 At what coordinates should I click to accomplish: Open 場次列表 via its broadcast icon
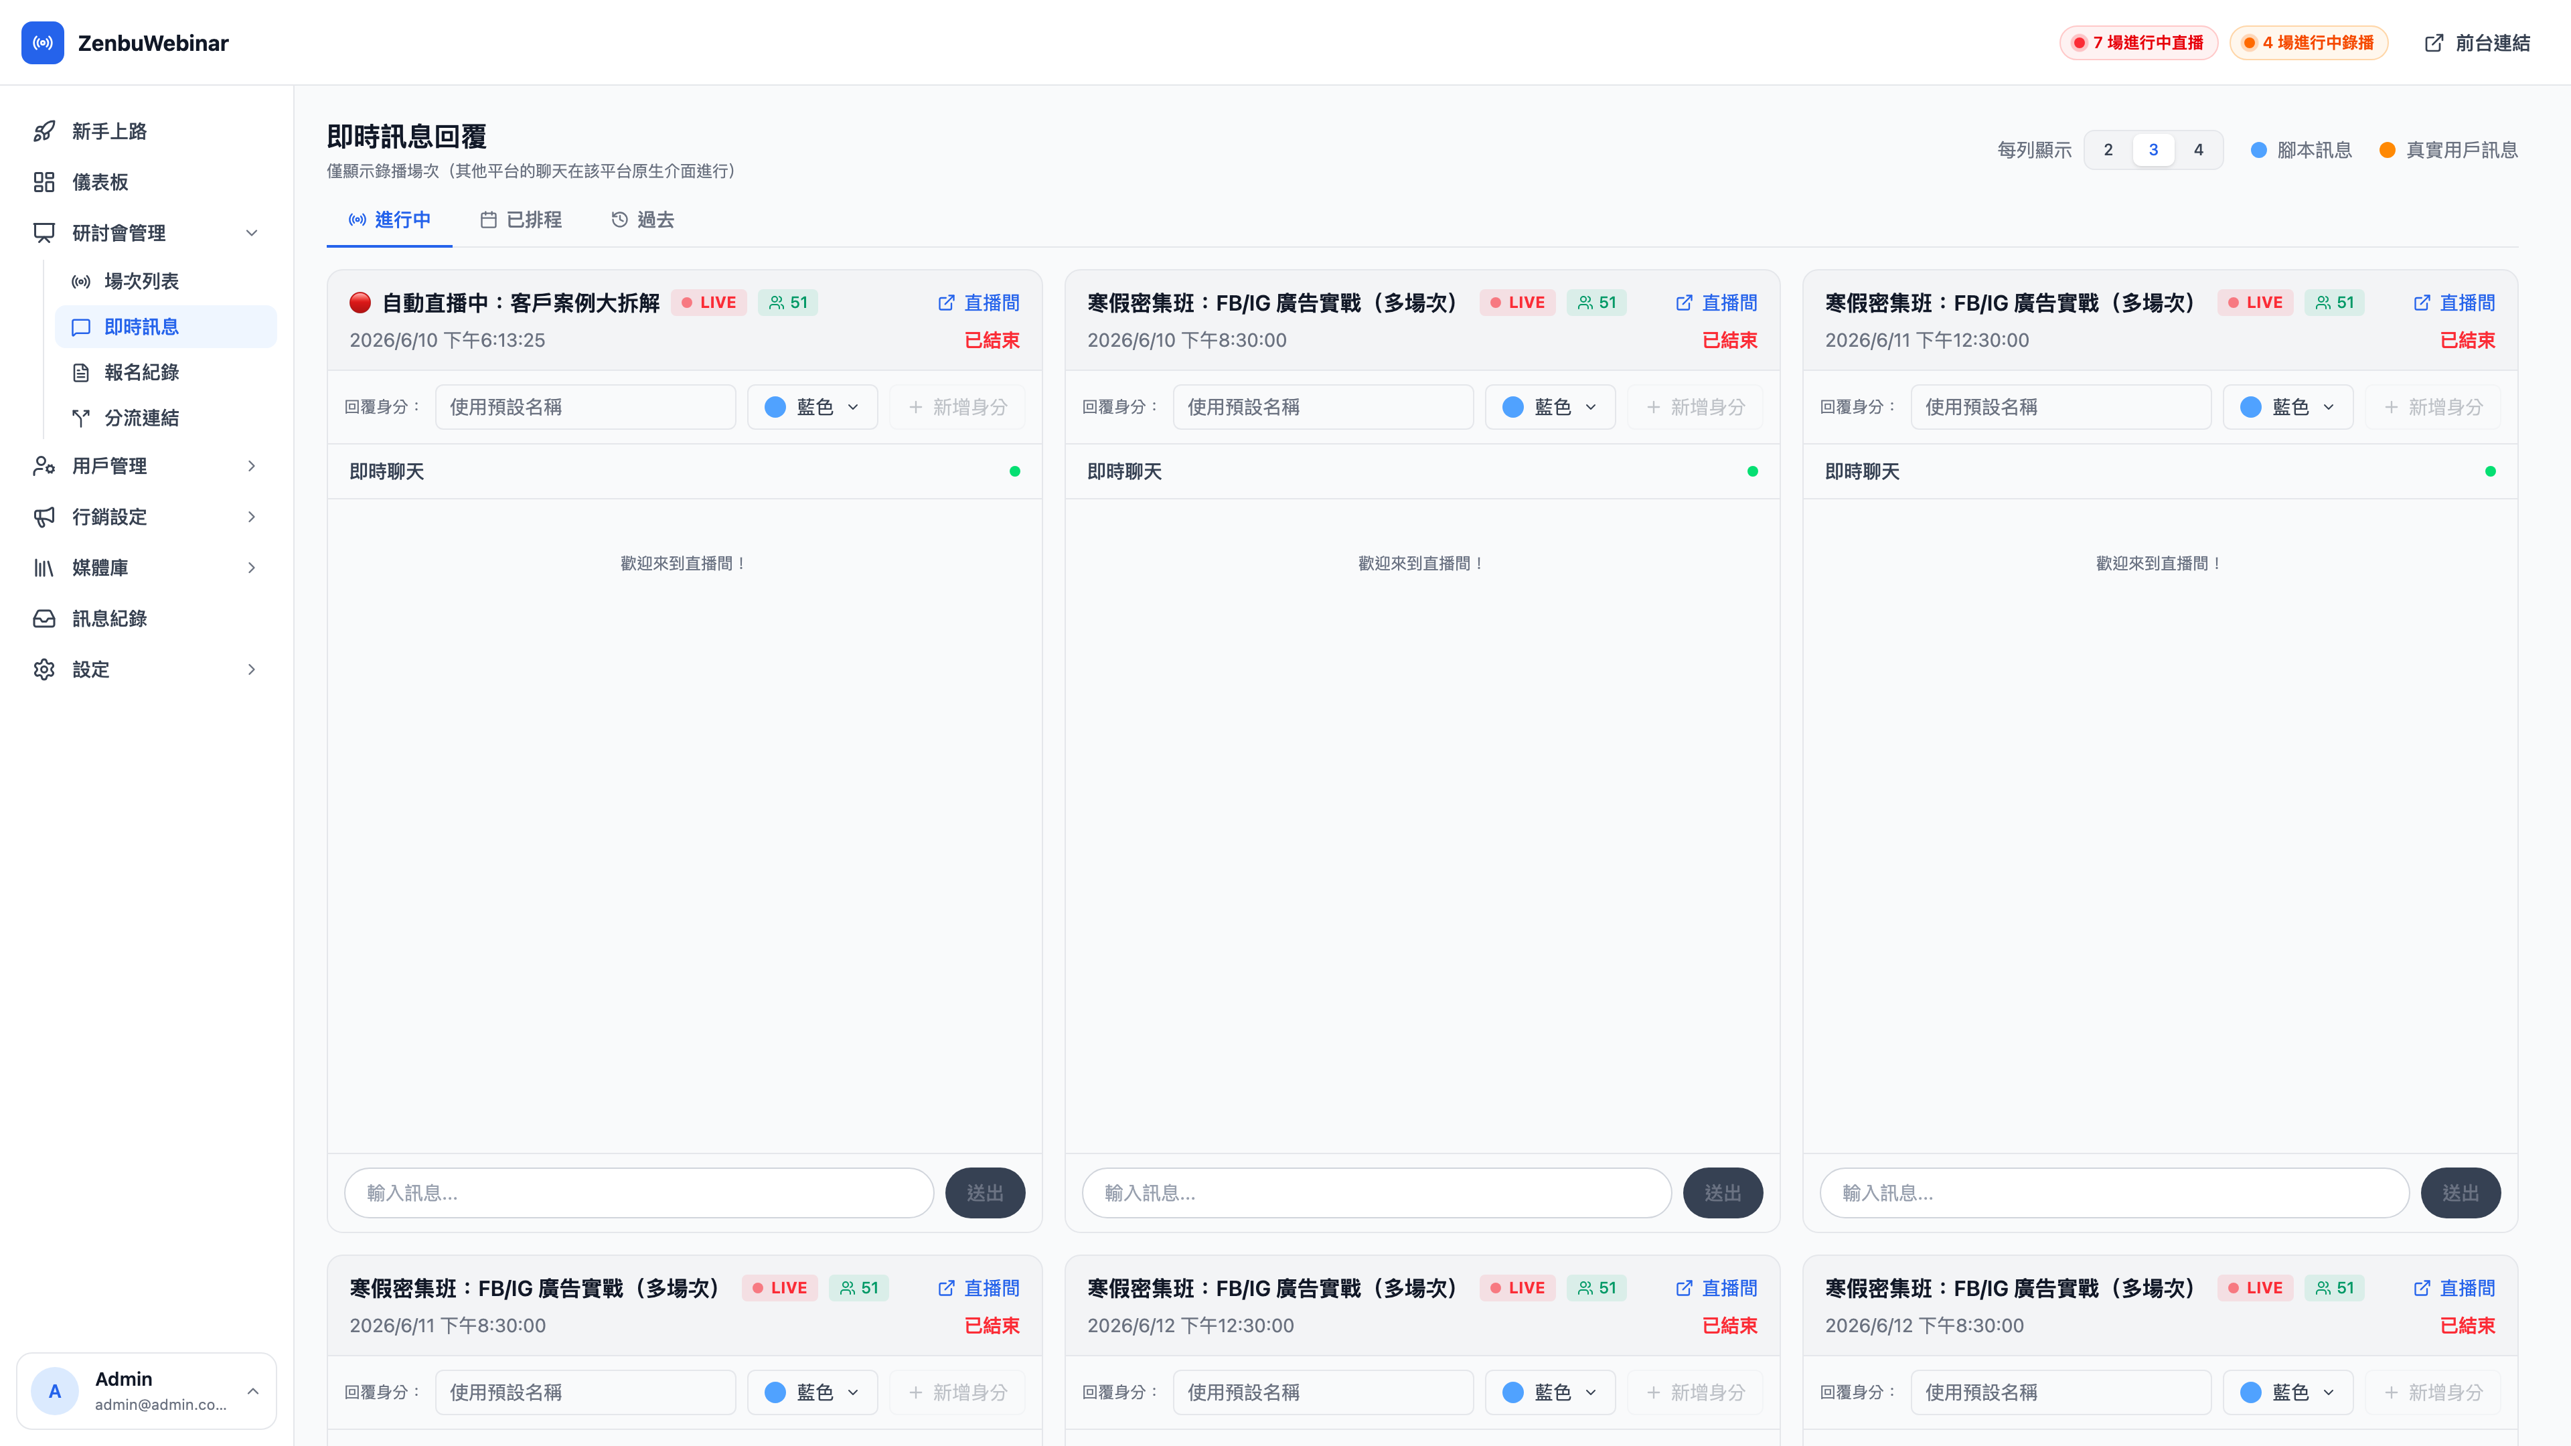point(81,281)
